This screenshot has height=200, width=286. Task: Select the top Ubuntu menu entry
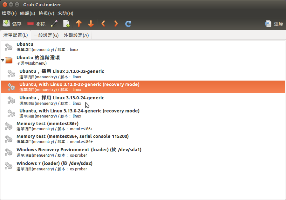click(143, 47)
